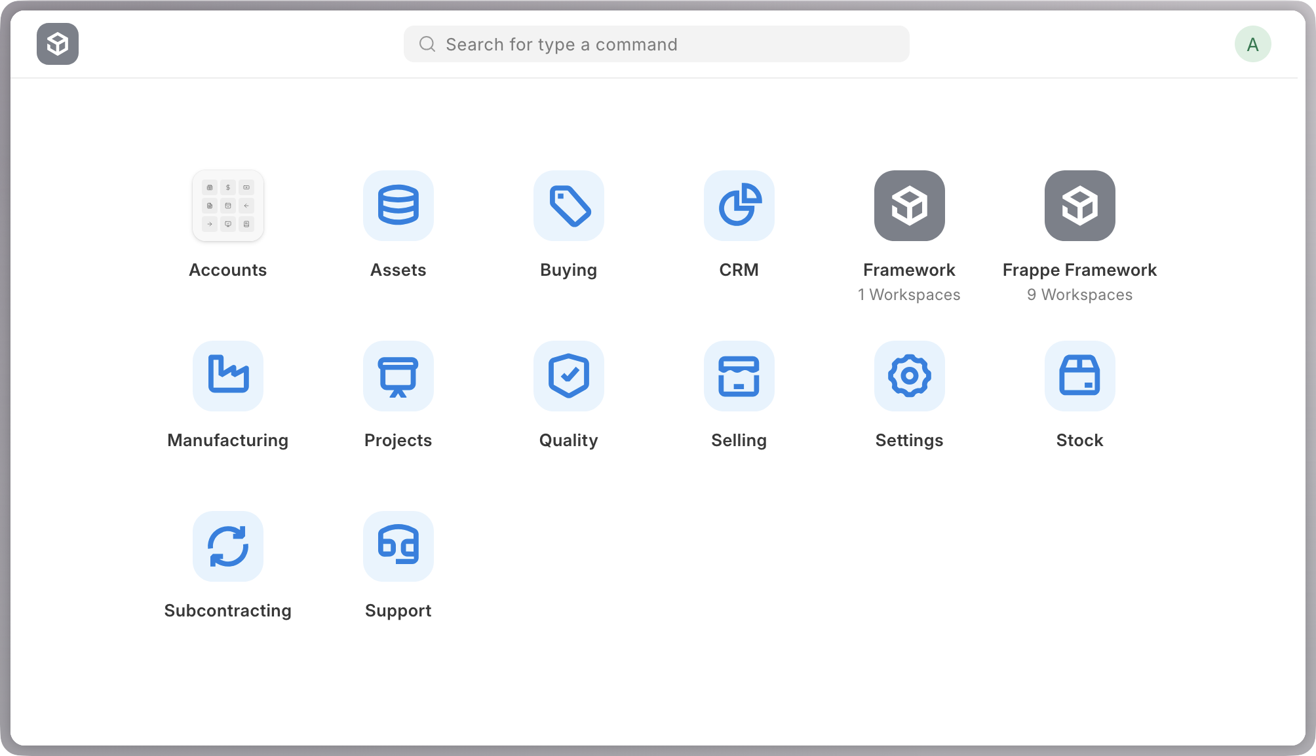Screen dimensions: 1316x756
Task: Open the Settings gear icon
Action: point(909,376)
